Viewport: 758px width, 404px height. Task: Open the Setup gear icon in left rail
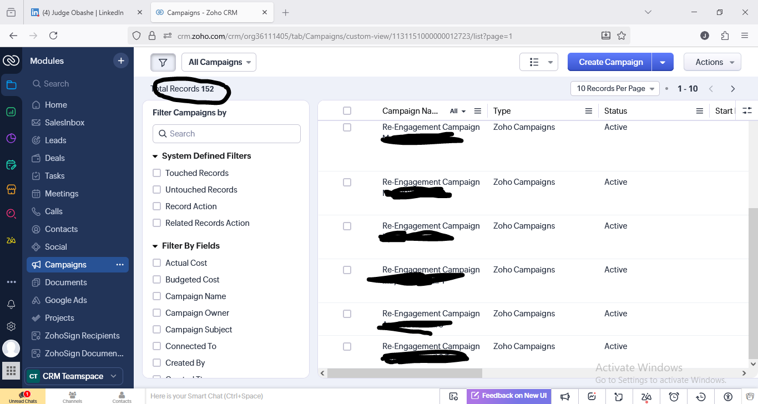click(x=11, y=326)
